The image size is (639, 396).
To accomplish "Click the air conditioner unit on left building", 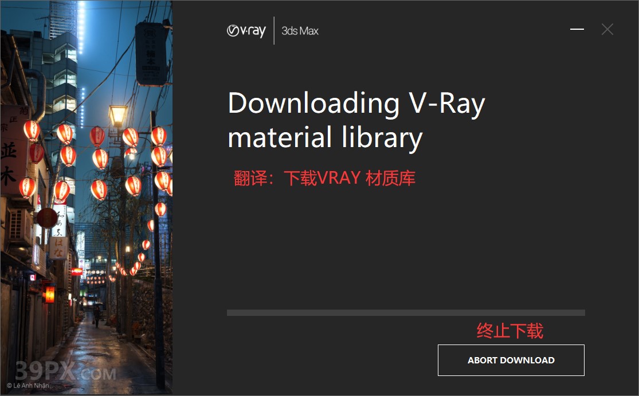I will pyautogui.click(x=21, y=225).
